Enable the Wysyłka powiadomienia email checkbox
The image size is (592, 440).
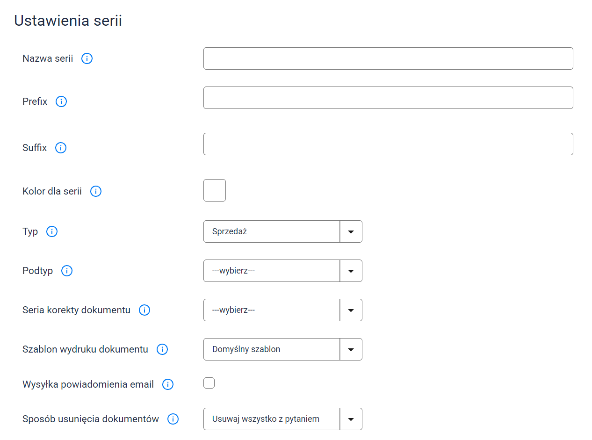pyautogui.click(x=209, y=383)
